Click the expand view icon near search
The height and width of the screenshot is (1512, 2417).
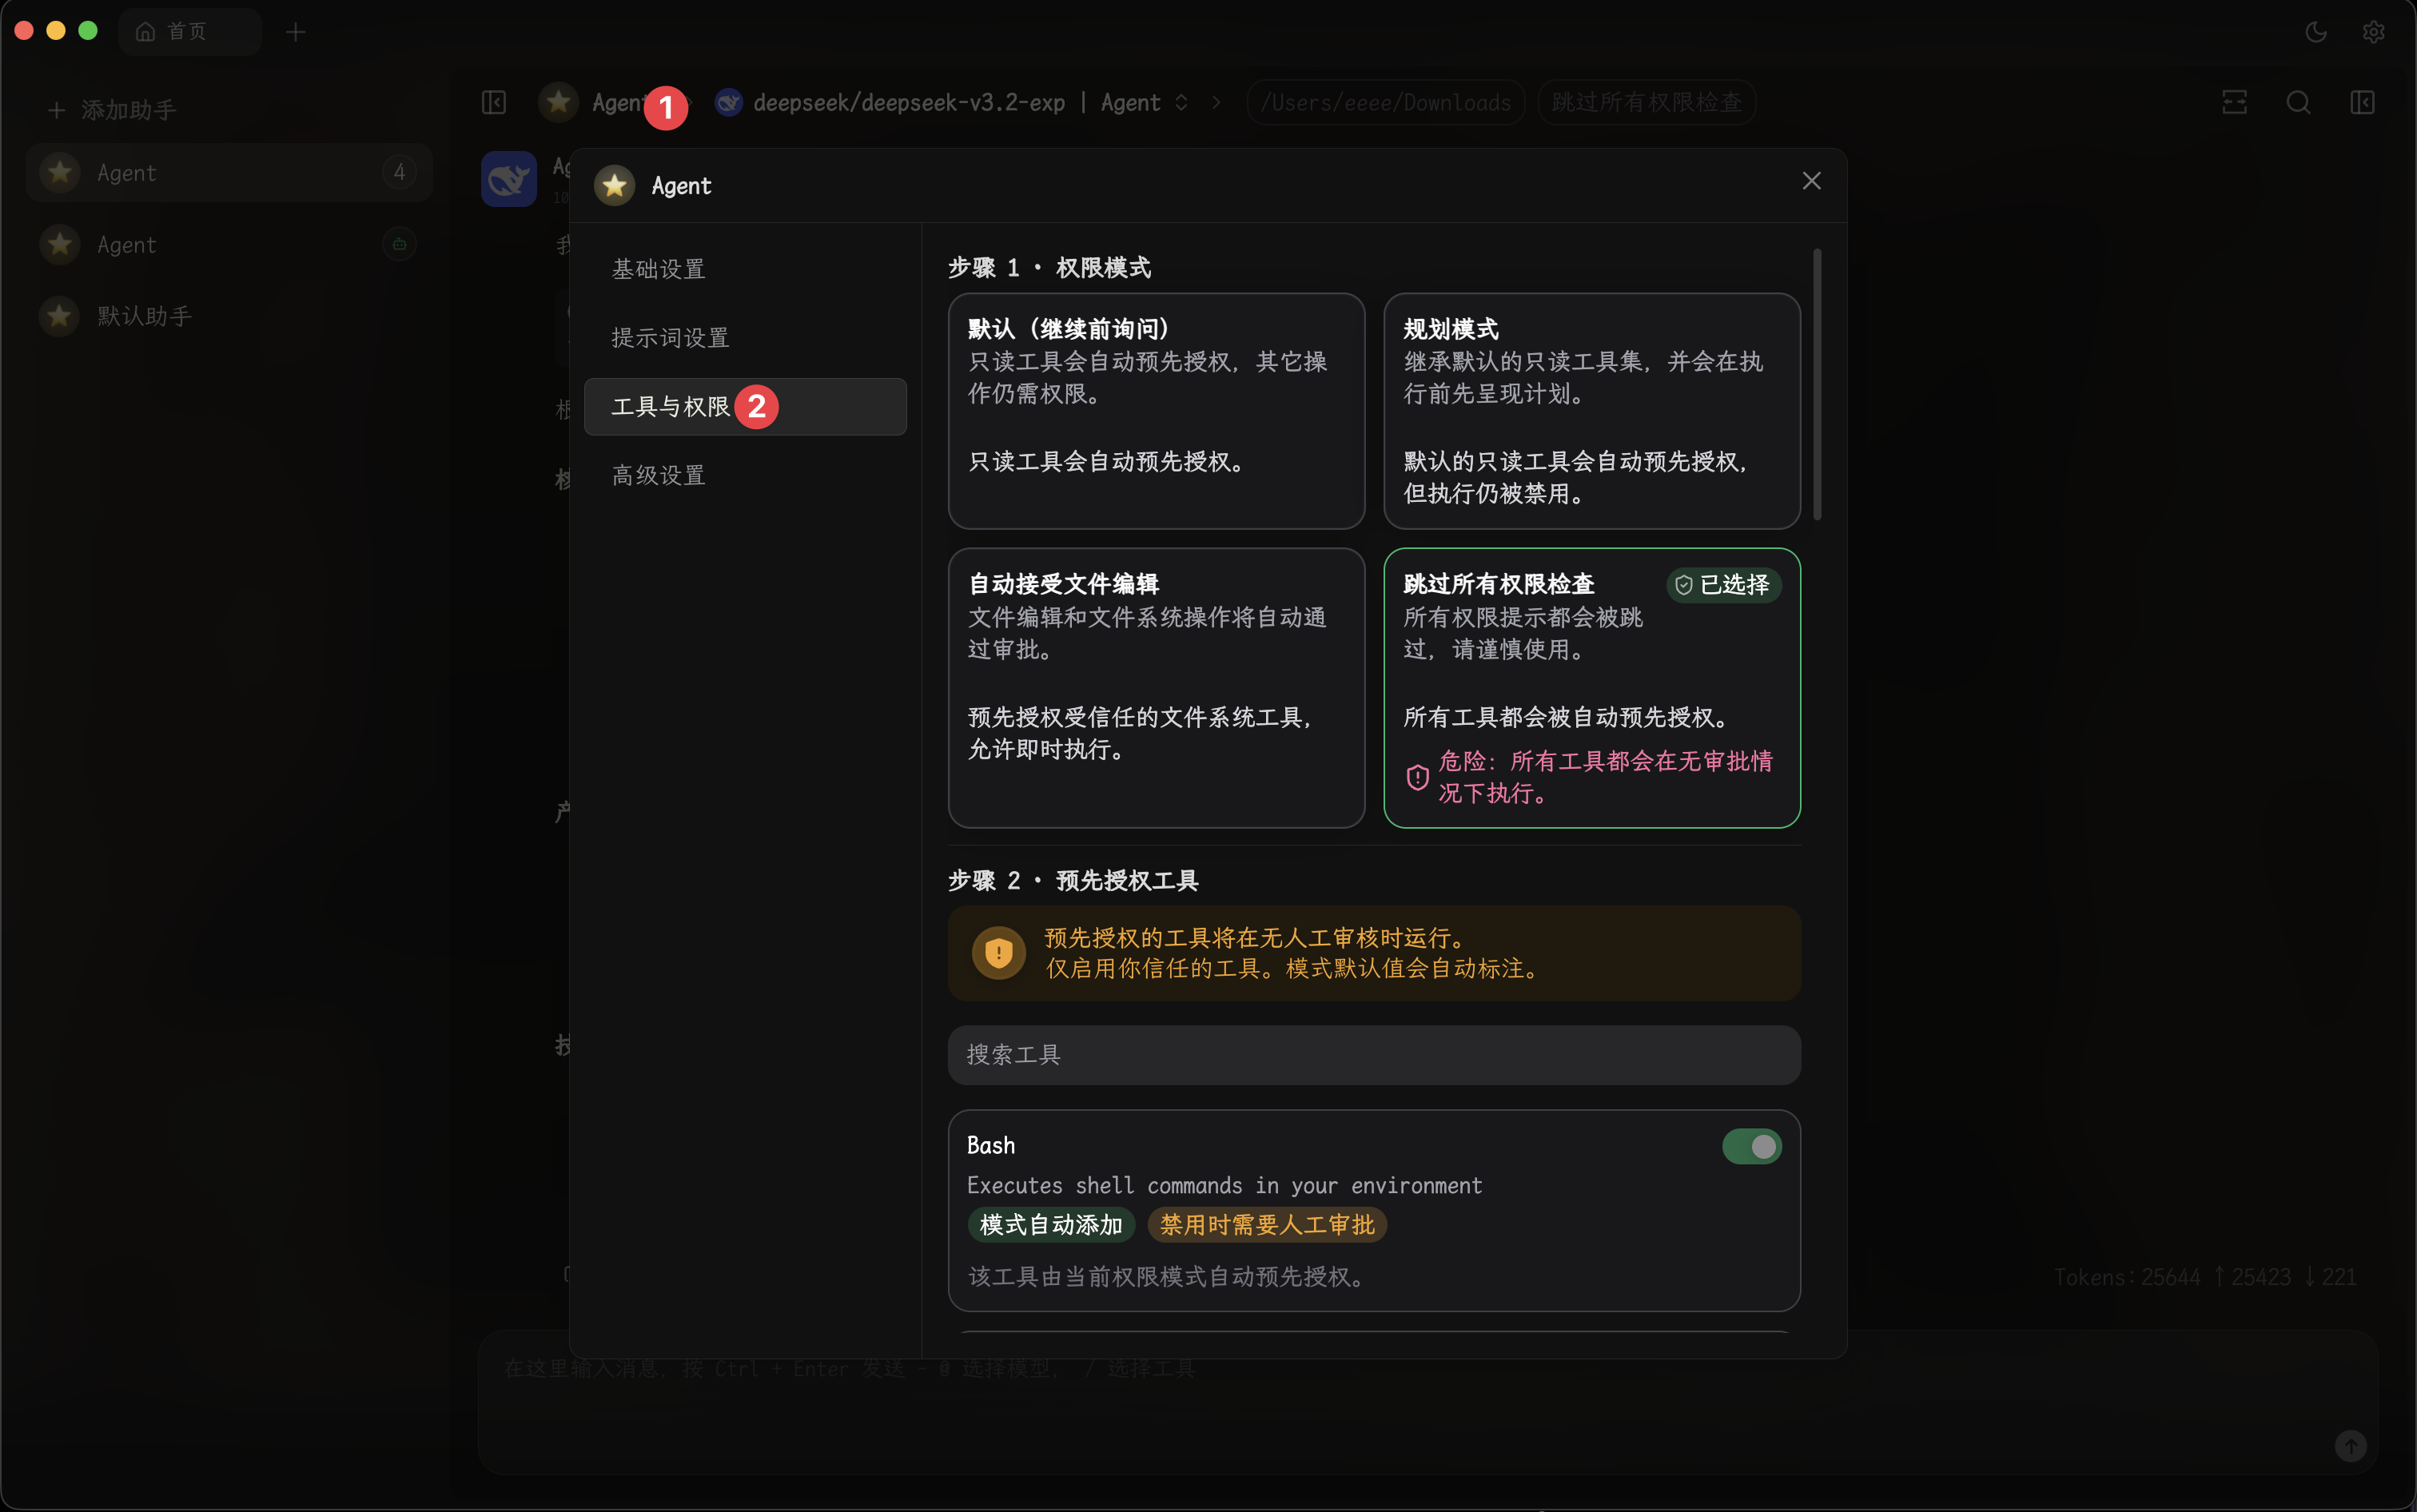2234,103
